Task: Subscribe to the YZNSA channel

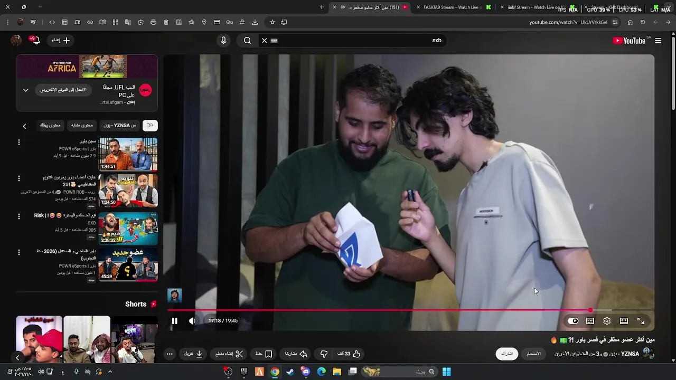Action: [x=507, y=354]
